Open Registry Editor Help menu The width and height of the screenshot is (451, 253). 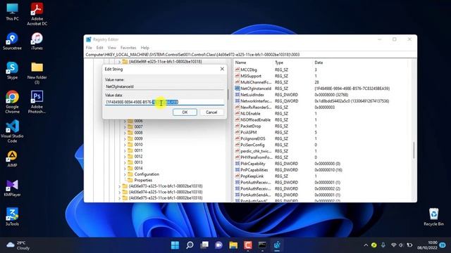[x=145, y=48]
